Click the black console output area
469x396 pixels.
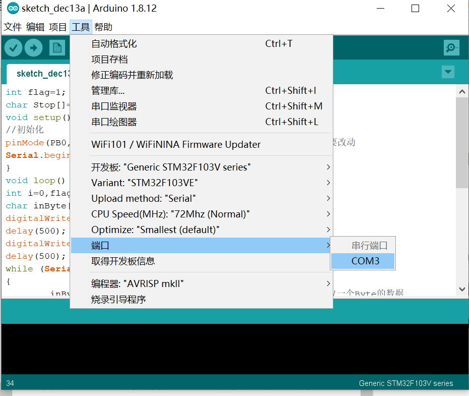click(234, 349)
